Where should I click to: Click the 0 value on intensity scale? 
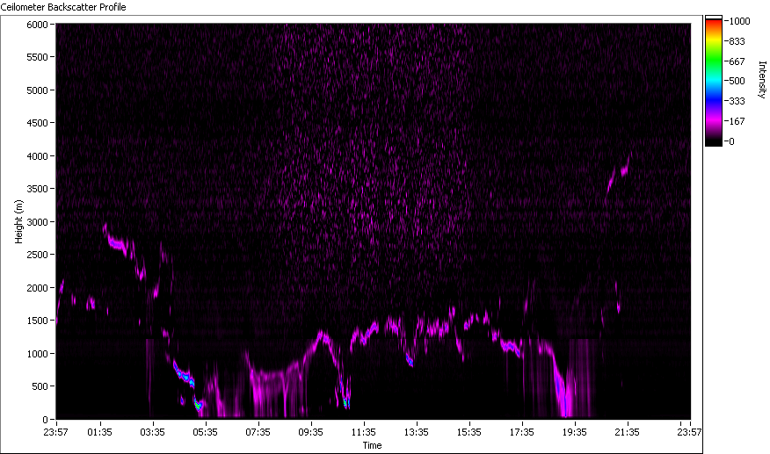[731, 141]
